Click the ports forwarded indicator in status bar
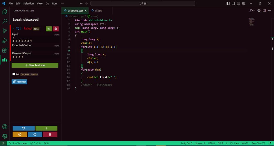274x146 pixels. pyautogui.click(x=46, y=143)
